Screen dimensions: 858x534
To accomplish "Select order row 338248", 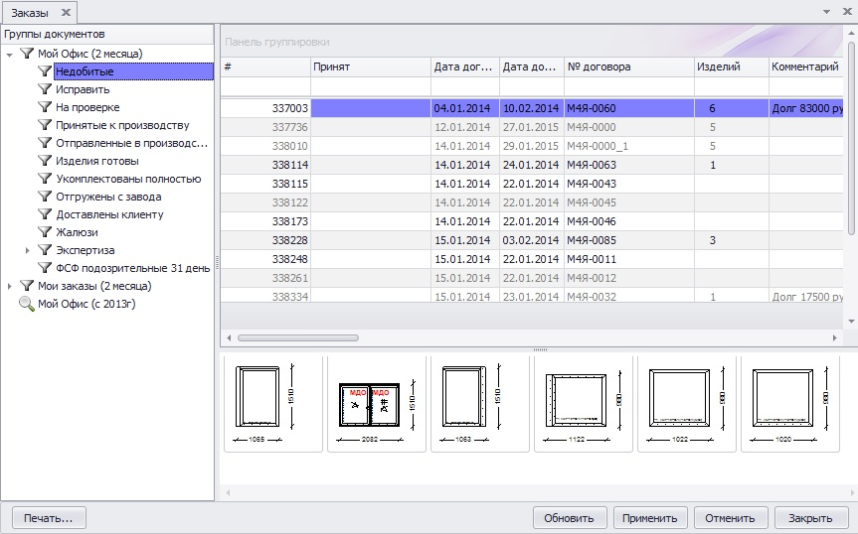I will pos(532,259).
